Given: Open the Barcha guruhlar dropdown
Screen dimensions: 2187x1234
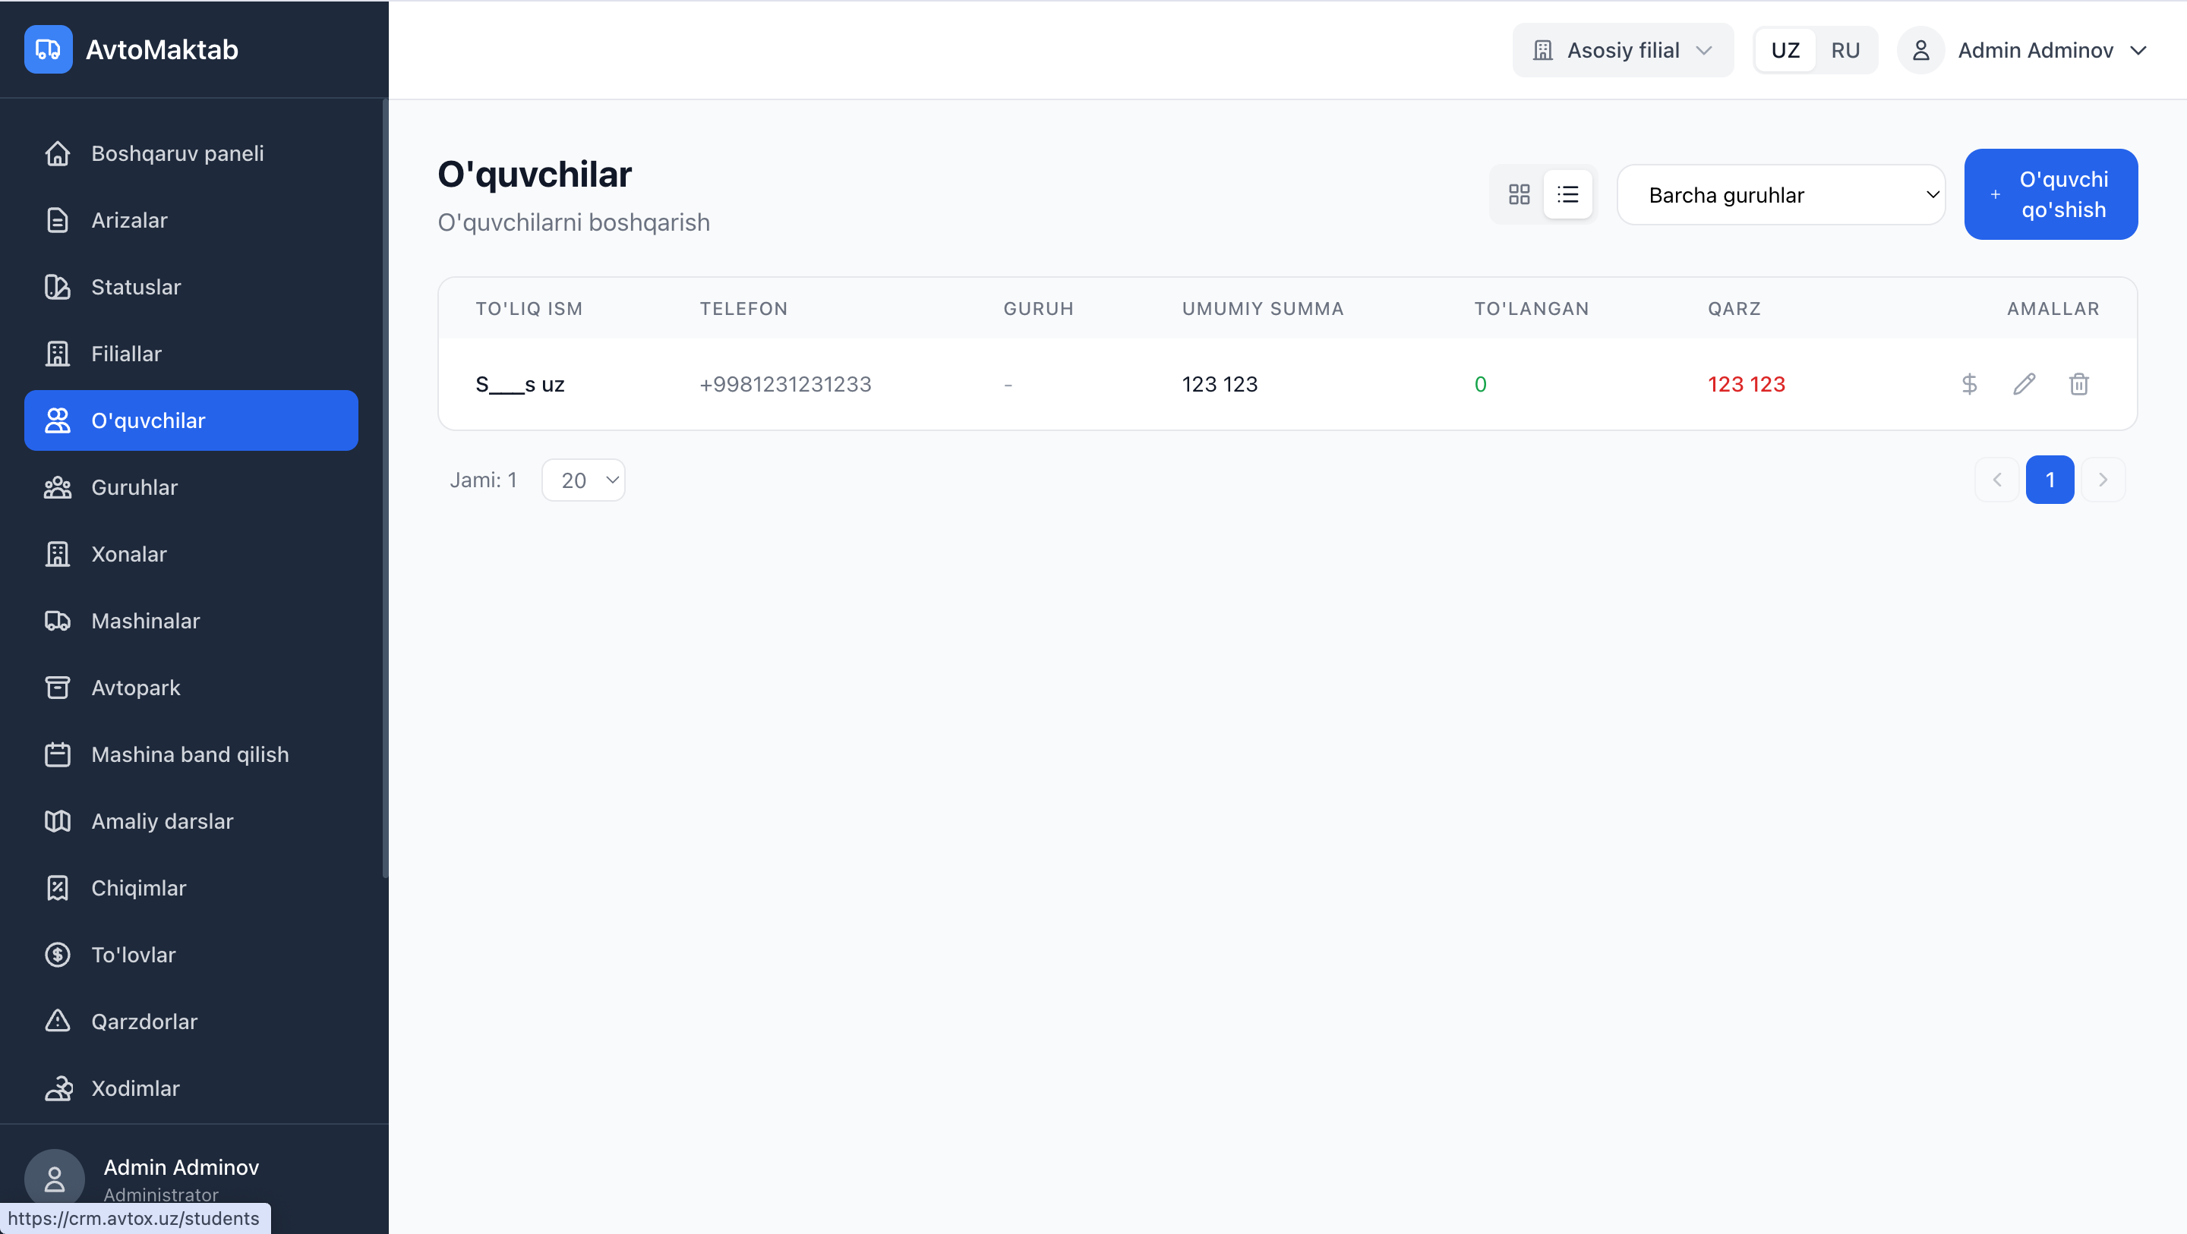Looking at the screenshot, I should 1780,195.
